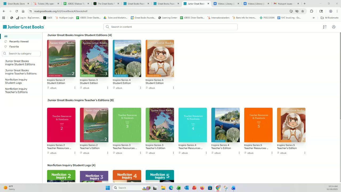Open Microsoft Edge from taskbar
The width and height of the screenshot is (341, 192).
(x=171, y=188)
